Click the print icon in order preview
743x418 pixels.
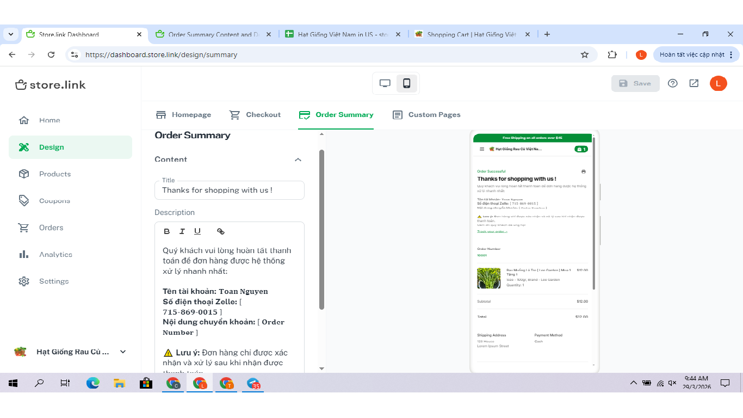[584, 171]
